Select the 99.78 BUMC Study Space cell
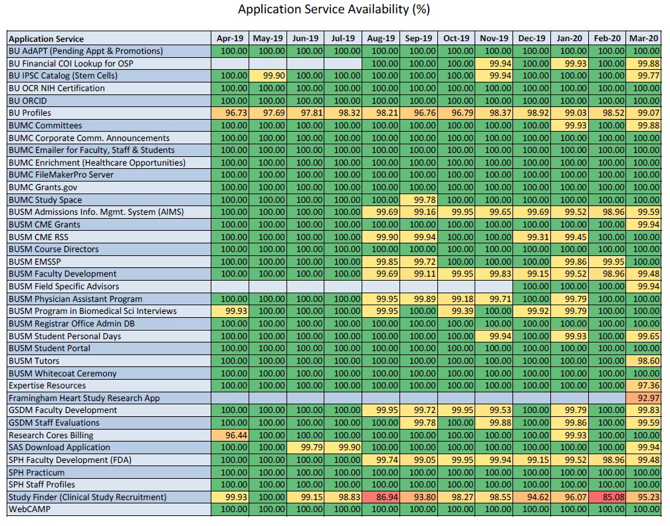The height and width of the screenshot is (526, 670). click(418, 199)
